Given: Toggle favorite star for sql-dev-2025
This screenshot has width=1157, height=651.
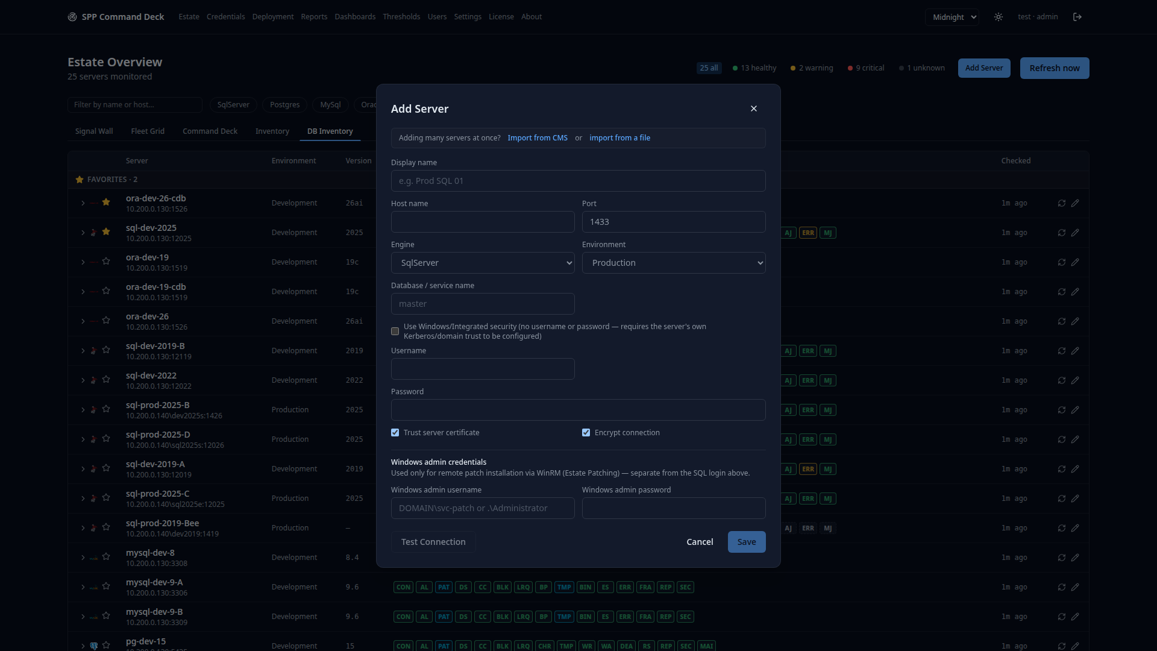Looking at the screenshot, I should [106, 232].
